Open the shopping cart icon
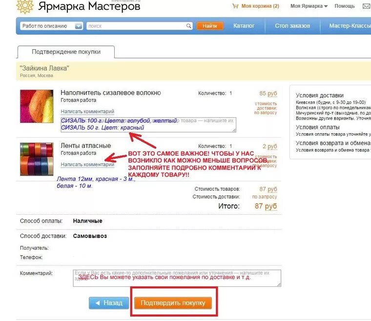 [x=235, y=6]
